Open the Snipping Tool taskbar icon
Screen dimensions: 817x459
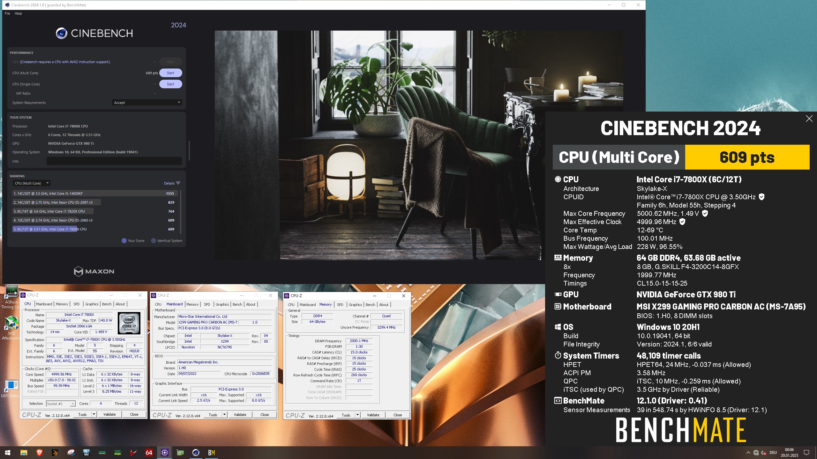pyautogui.click(x=71, y=453)
